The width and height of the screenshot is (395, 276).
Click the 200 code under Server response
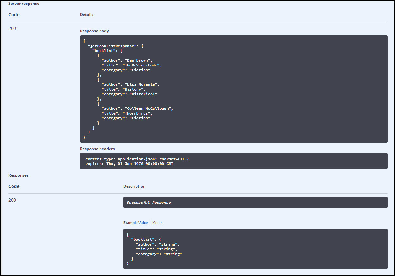12,28
